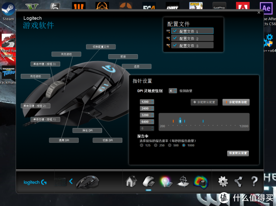The image size is (276, 206).
Task: Uncheck the 配置文件 2 checkbox
Action: tap(175, 38)
